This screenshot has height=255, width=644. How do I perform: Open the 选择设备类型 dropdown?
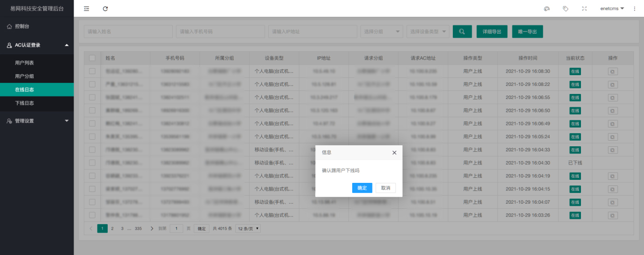pyautogui.click(x=428, y=31)
